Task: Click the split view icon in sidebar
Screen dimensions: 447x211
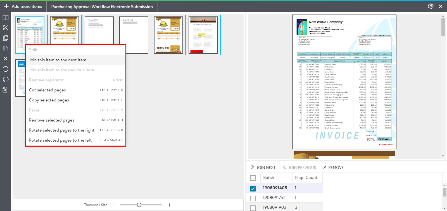Action: pyautogui.click(x=6, y=18)
